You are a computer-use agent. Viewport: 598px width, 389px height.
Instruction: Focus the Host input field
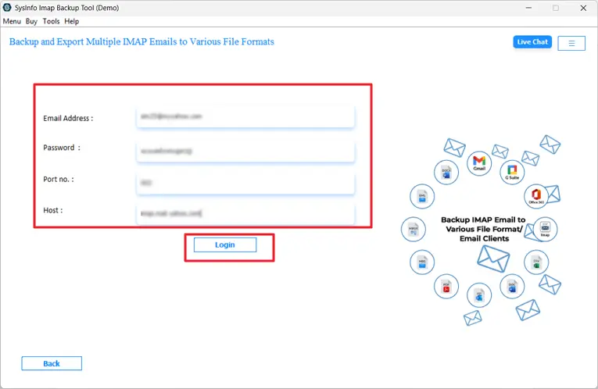click(x=245, y=214)
